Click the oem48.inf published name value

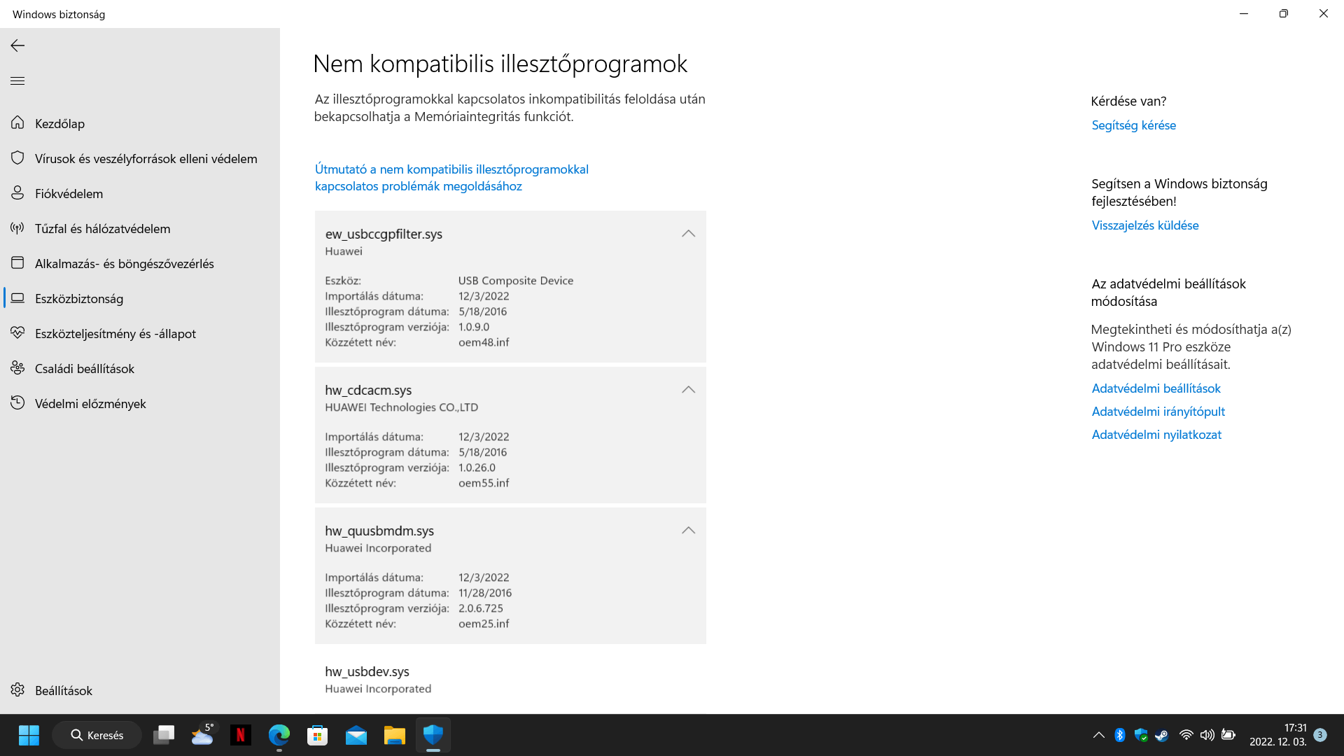coord(484,342)
